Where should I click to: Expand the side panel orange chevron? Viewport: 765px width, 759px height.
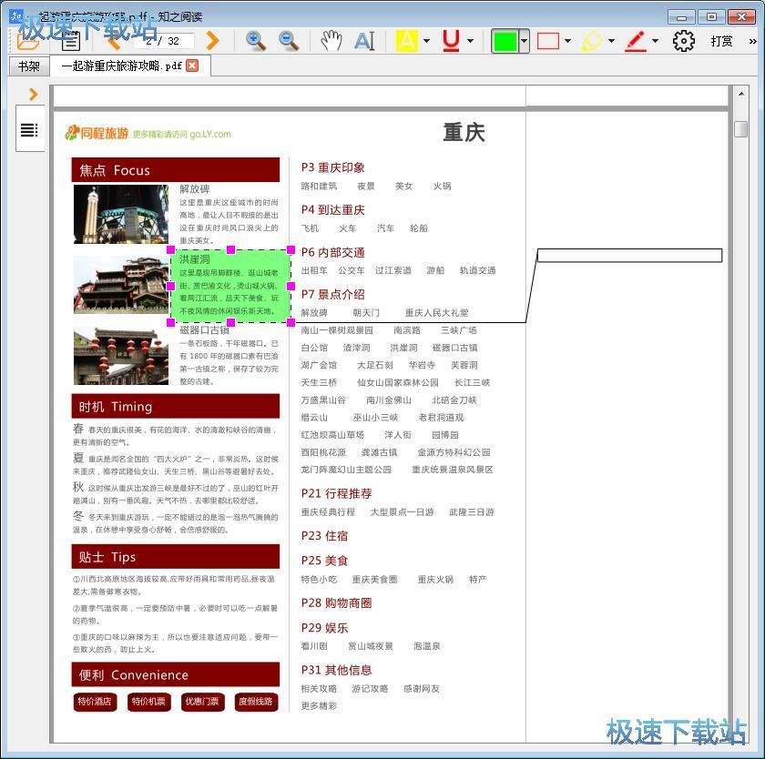tap(33, 94)
